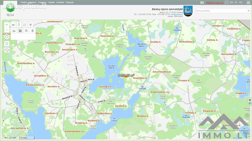The height and width of the screenshot is (141, 252).
Task: Choose the area measurement icon
Action: point(20,31)
